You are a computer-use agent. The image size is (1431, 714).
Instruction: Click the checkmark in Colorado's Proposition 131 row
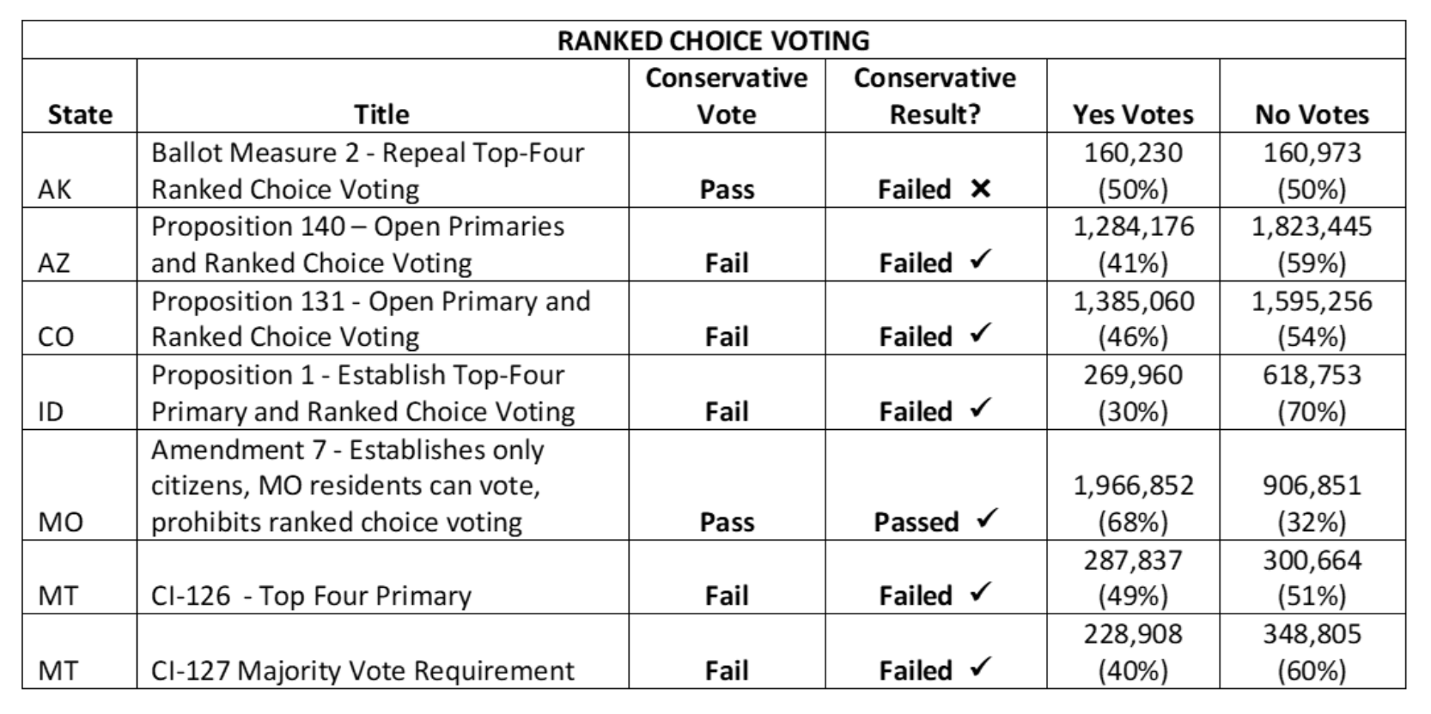coord(980,335)
